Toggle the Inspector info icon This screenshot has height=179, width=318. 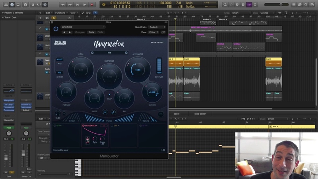[x=12, y=4]
